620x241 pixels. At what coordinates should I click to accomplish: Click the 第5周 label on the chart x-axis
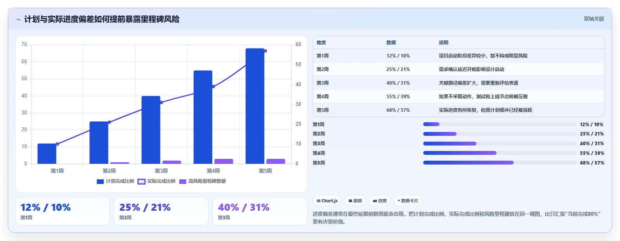pyautogui.click(x=265, y=171)
